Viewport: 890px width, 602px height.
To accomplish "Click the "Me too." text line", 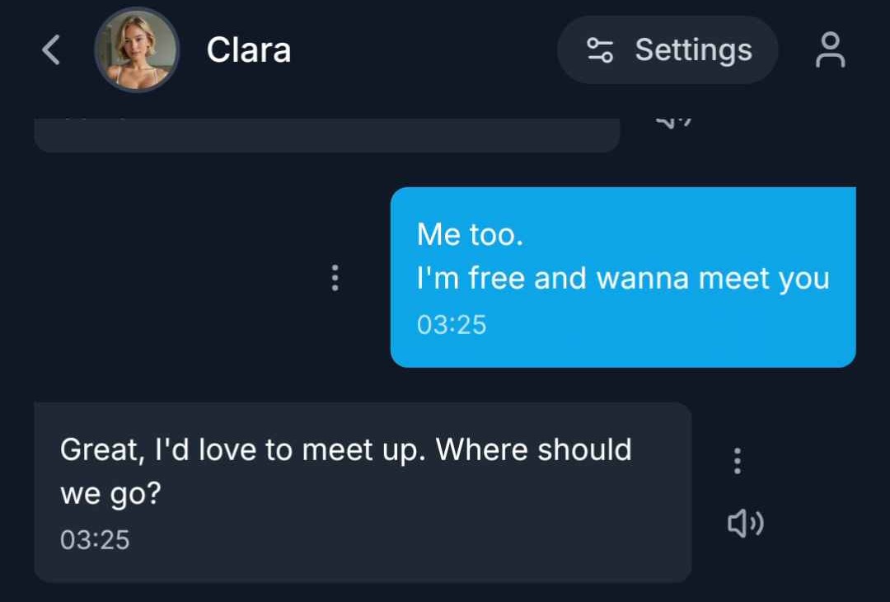I will [x=470, y=235].
